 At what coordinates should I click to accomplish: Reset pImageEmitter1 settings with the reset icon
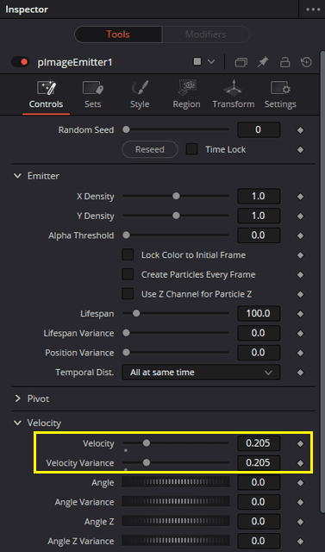tap(306, 62)
